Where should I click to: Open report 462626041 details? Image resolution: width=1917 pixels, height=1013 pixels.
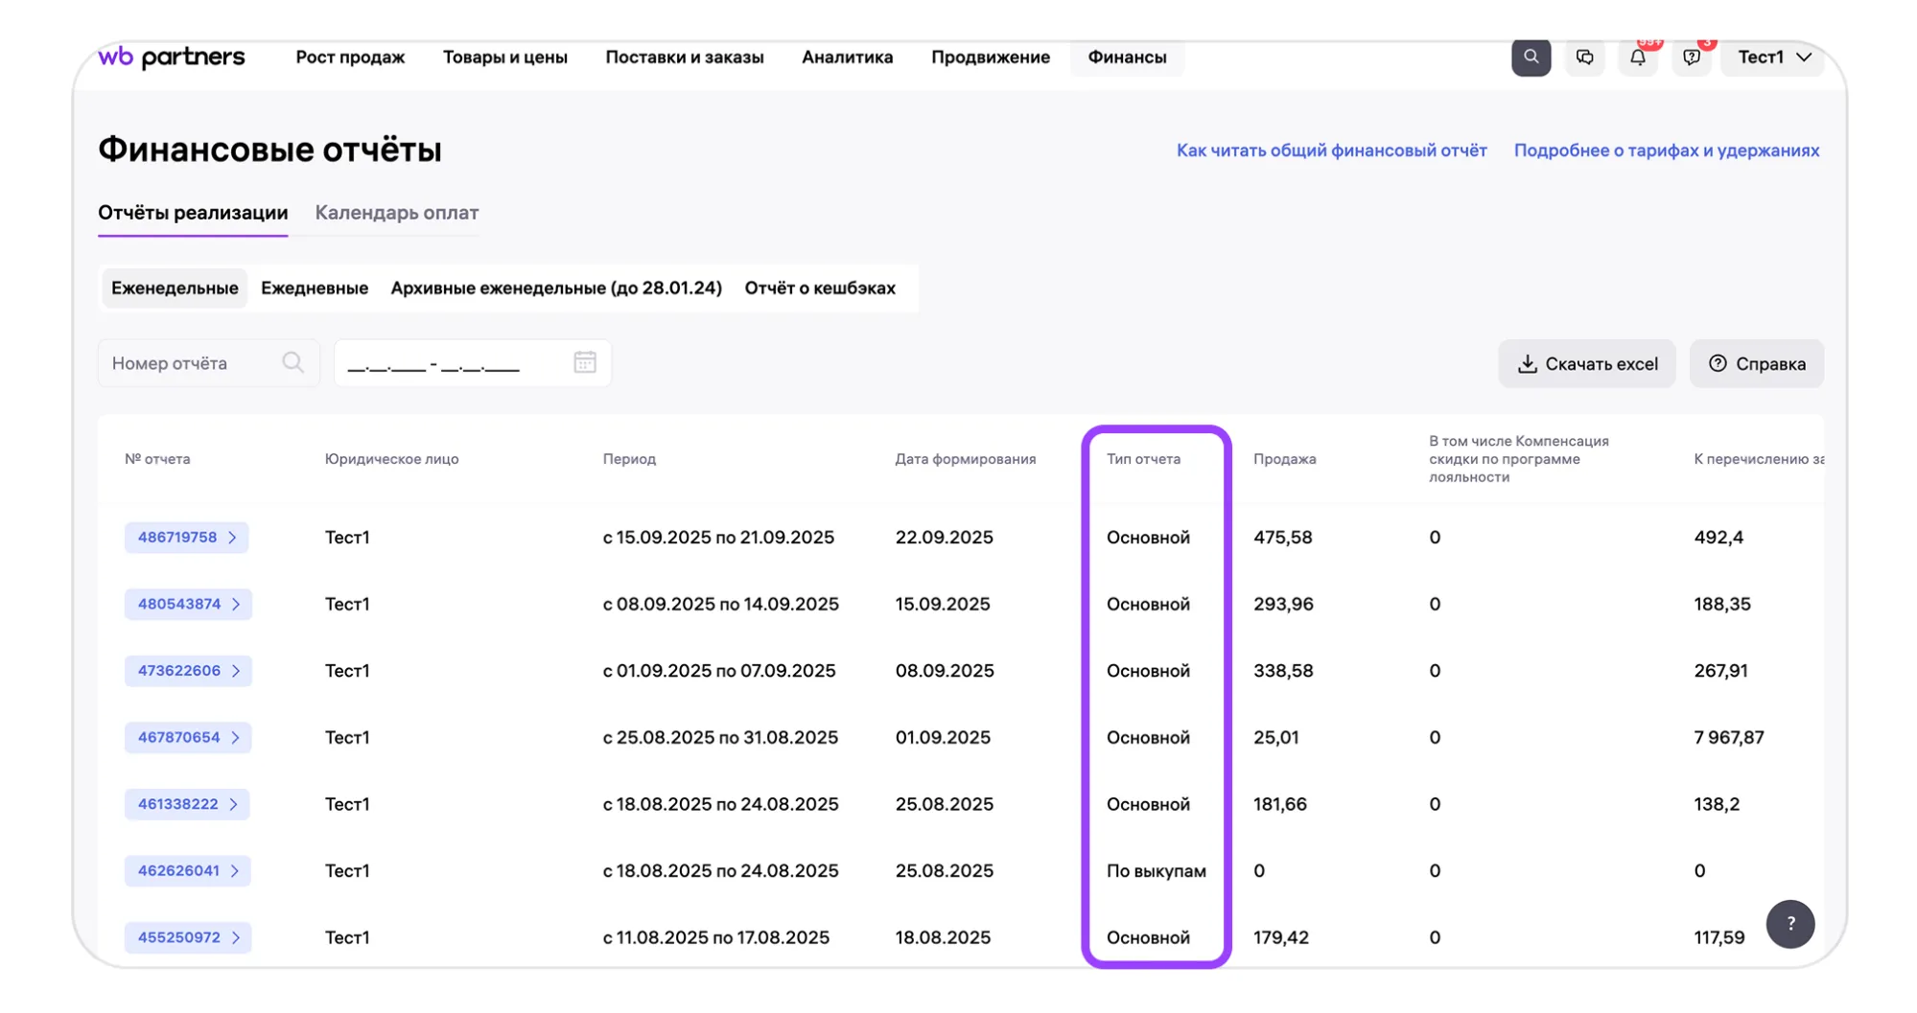(187, 871)
